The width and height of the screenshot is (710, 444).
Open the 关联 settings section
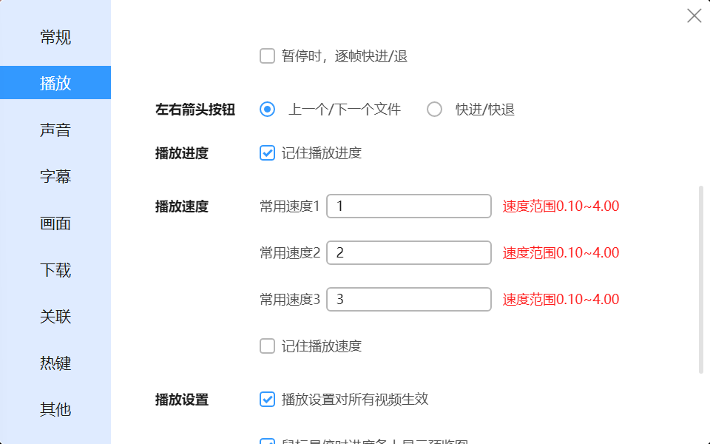click(x=55, y=316)
